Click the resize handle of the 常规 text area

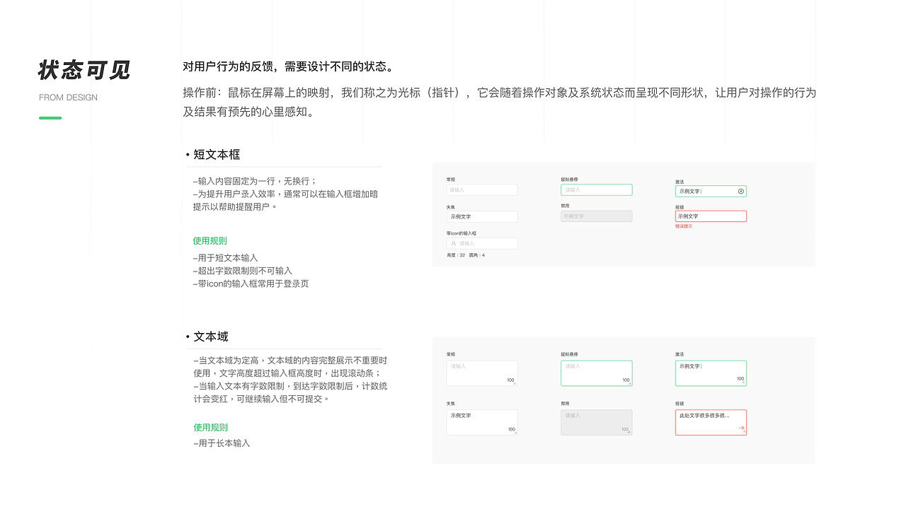pos(515,383)
